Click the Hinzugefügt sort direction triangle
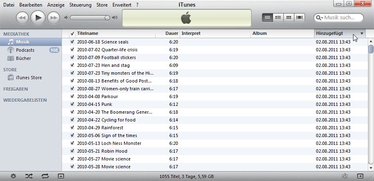This screenshot has height=181, width=374. coord(362,33)
